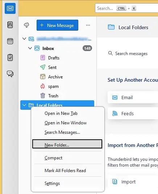Click the Inbox tray icon
Viewport: 158px width, 194px height.
[x=37, y=48]
